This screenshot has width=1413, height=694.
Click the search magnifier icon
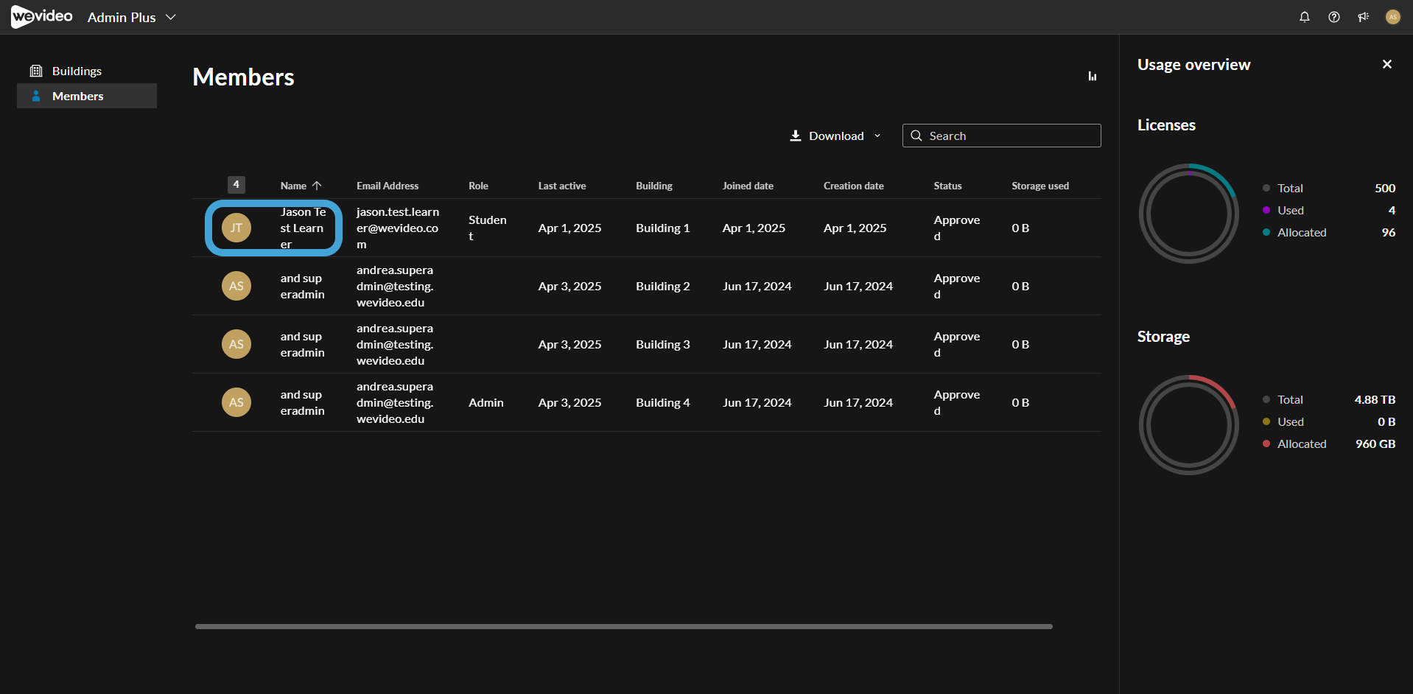pyautogui.click(x=916, y=136)
